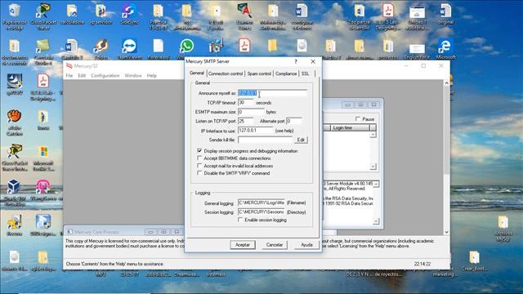Minimize the Mercury Core Process child window

(x=150, y=232)
